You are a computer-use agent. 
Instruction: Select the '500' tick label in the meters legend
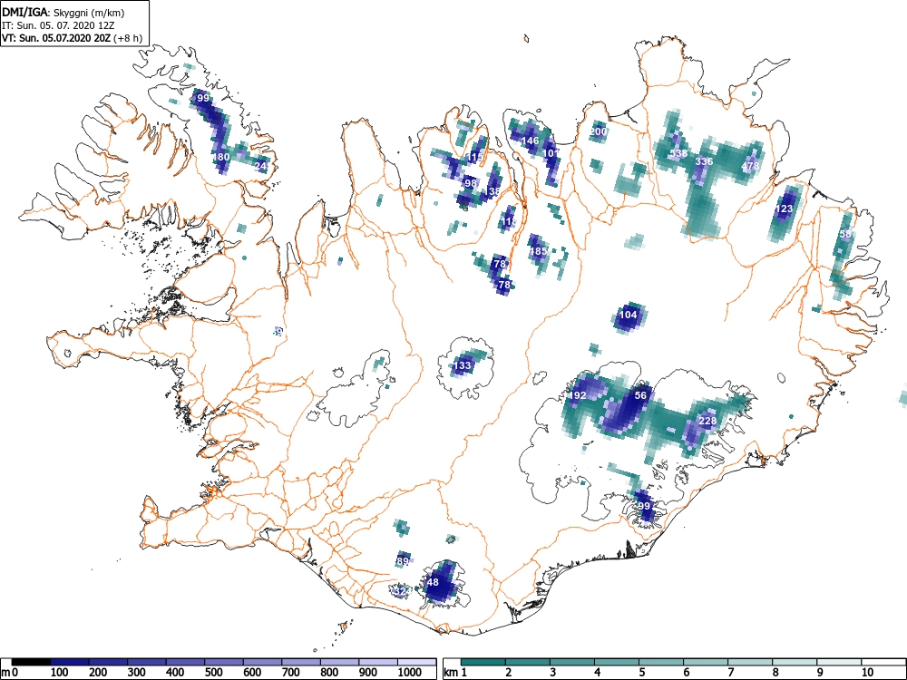point(214,673)
